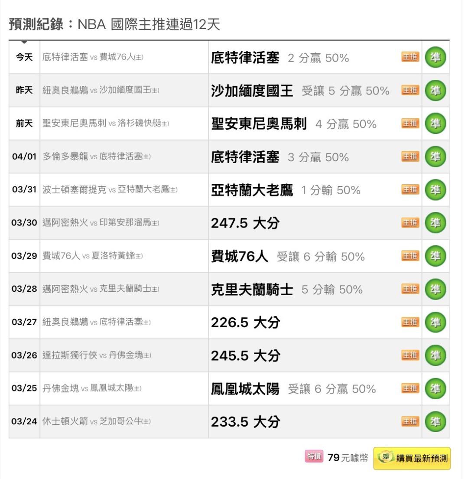
Task: Click the 226.5 大分 prediction
Action: [x=245, y=323]
